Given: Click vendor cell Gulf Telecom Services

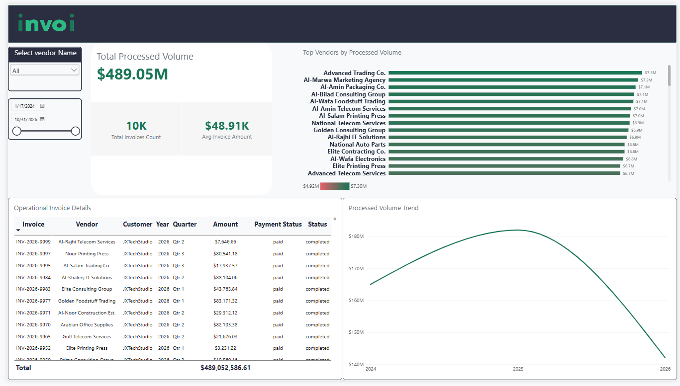Looking at the screenshot, I should click(x=87, y=337).
